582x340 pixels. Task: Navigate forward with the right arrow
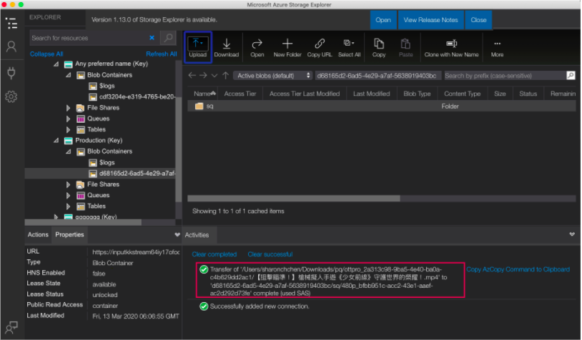click(203, 76)
